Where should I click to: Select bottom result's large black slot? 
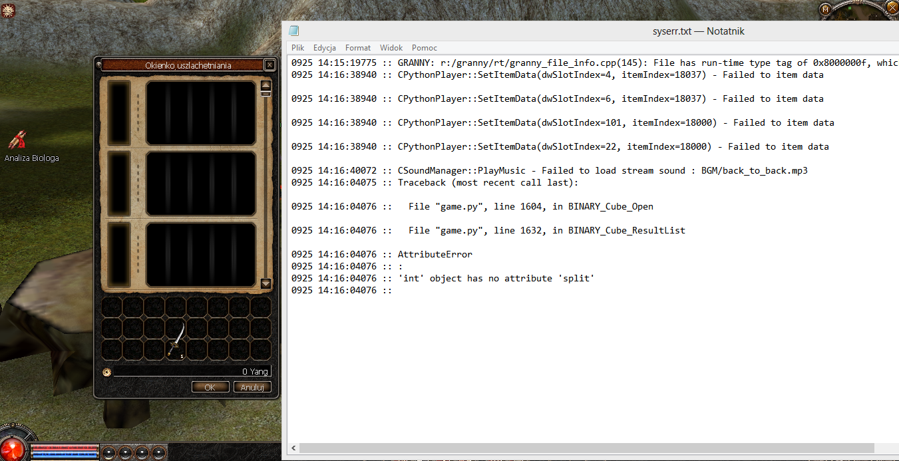(201, 254)
